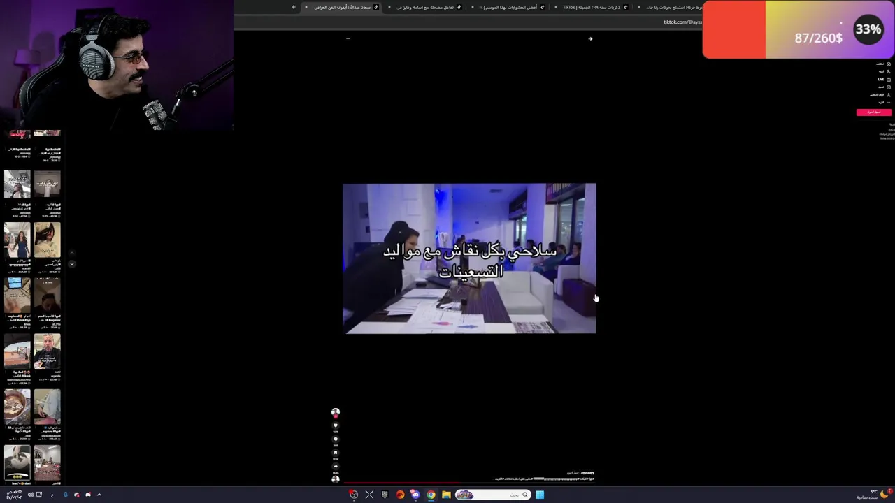The image size is (895, 503).
Task: Open Discord from the taskbar
Action: click(x=415, y=495)
